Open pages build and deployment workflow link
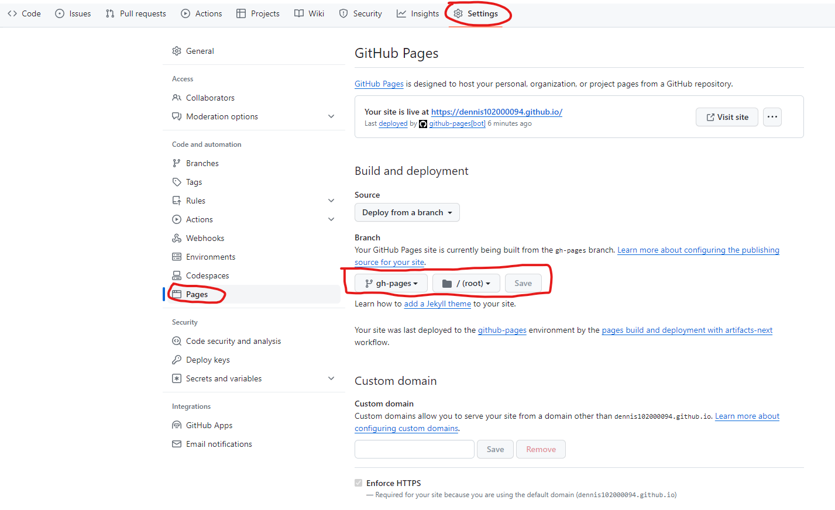 [687, 330]
